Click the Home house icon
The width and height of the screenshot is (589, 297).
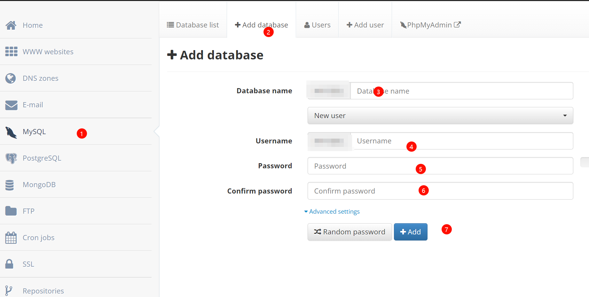11,25
